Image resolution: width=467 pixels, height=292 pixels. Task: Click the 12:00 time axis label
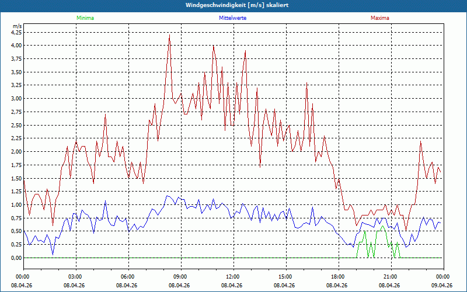coord(232,277)
